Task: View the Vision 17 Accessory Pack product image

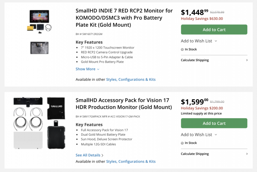Action: pyautogui.click(x=39, y=123)
